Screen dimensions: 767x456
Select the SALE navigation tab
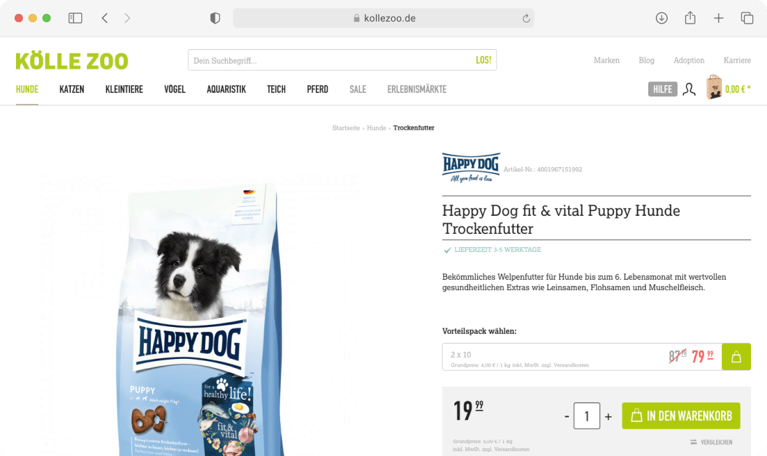click(358, 90)
